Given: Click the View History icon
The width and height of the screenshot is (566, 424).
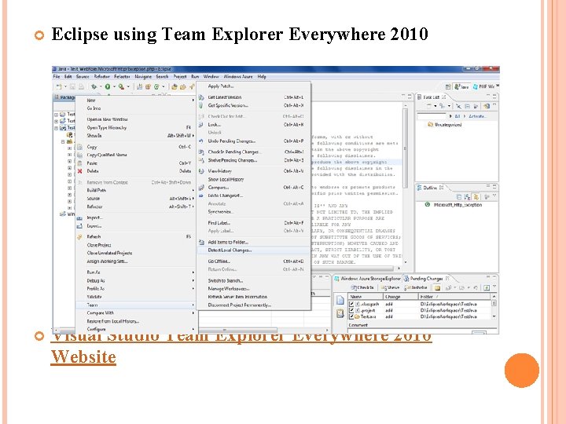Looking at the screenshot, I should 201,171.
